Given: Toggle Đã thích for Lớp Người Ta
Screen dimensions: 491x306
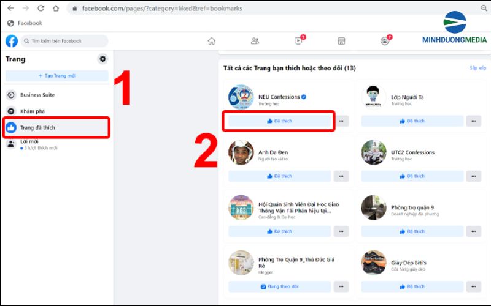Looking at the screenshot, I should pos(412,121).
